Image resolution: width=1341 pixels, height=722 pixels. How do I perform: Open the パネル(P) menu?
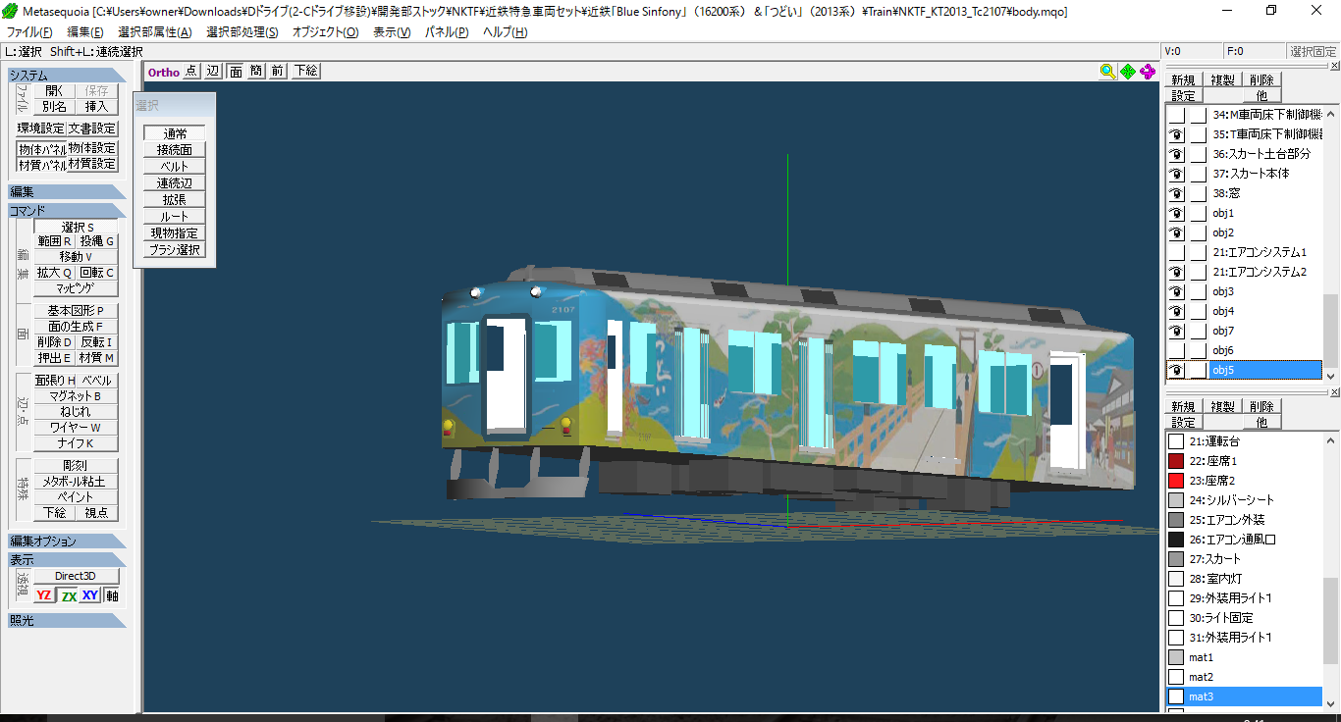[x=447, y=32]
